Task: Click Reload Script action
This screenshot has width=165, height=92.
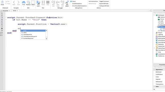Action: coord(92,4)
